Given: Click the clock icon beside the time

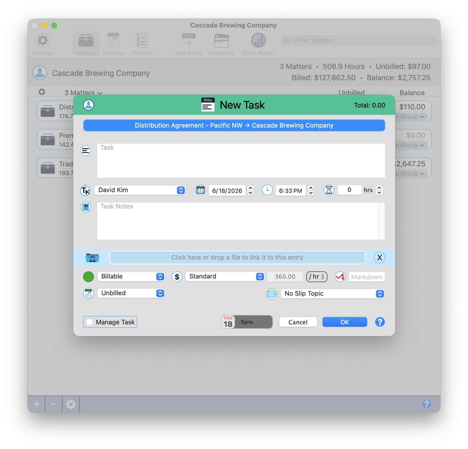Looking at the screenshot, I should tap(267, 190).
